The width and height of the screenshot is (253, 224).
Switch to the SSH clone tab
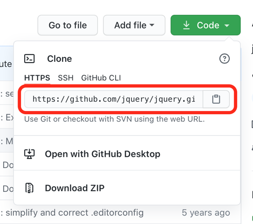tap(66, 78)
